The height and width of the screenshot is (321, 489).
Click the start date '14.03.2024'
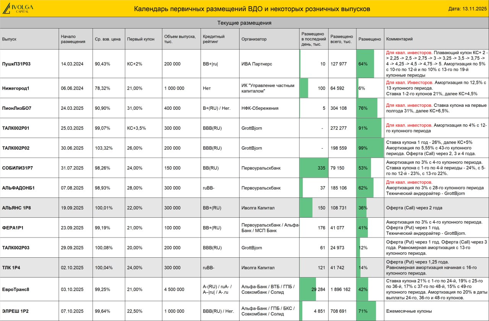click(x=72, y=64)
